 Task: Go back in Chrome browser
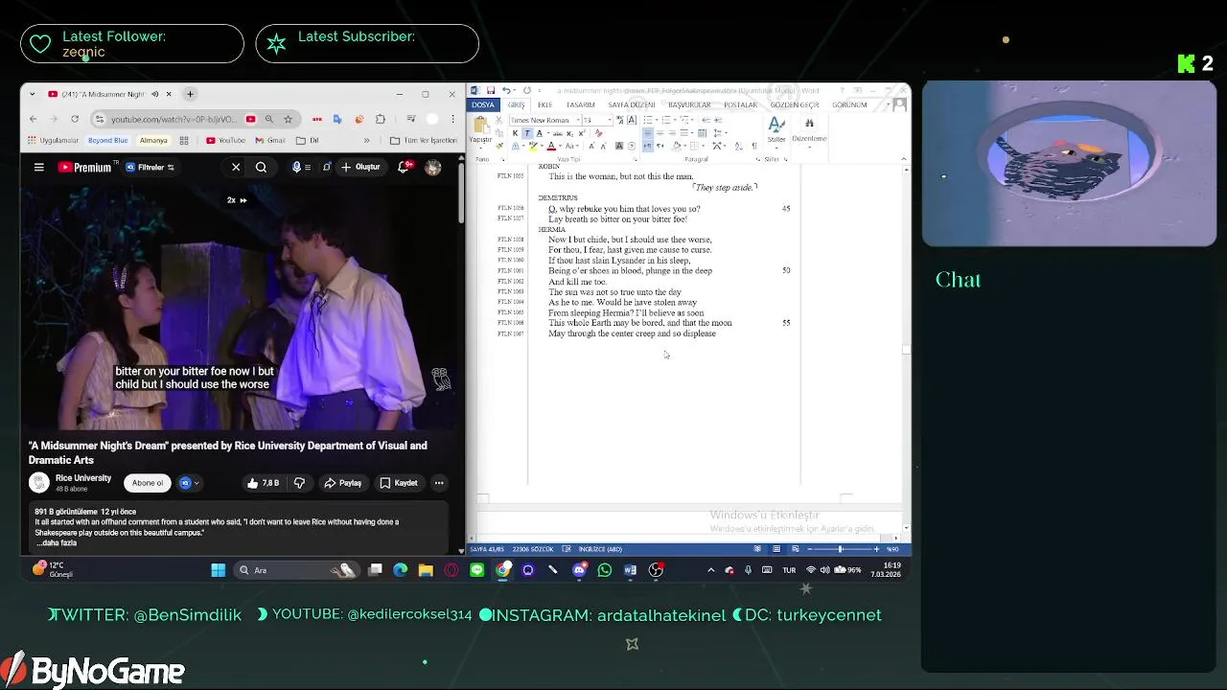pyautogui.click(x=33, y=119)
